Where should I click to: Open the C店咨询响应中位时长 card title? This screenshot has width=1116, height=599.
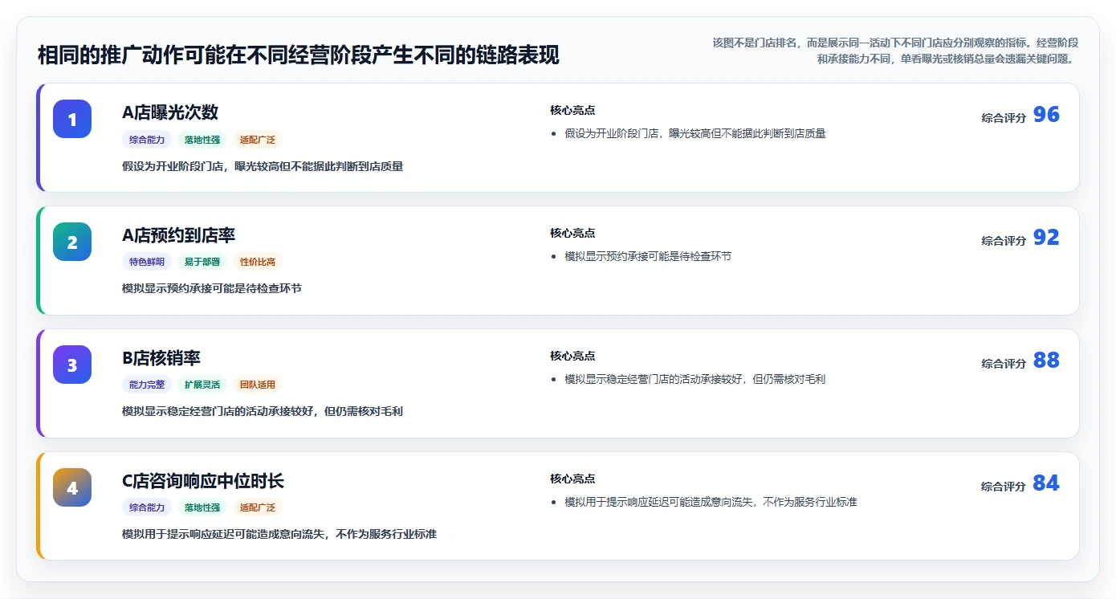203,481
